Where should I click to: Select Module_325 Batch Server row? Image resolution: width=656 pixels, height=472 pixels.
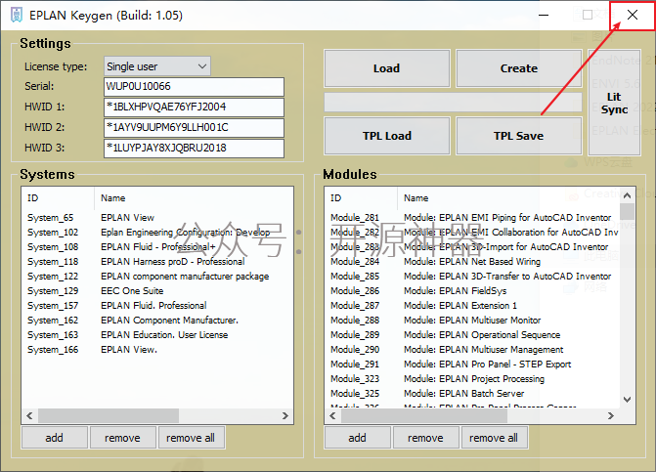(x=472, y=393)
